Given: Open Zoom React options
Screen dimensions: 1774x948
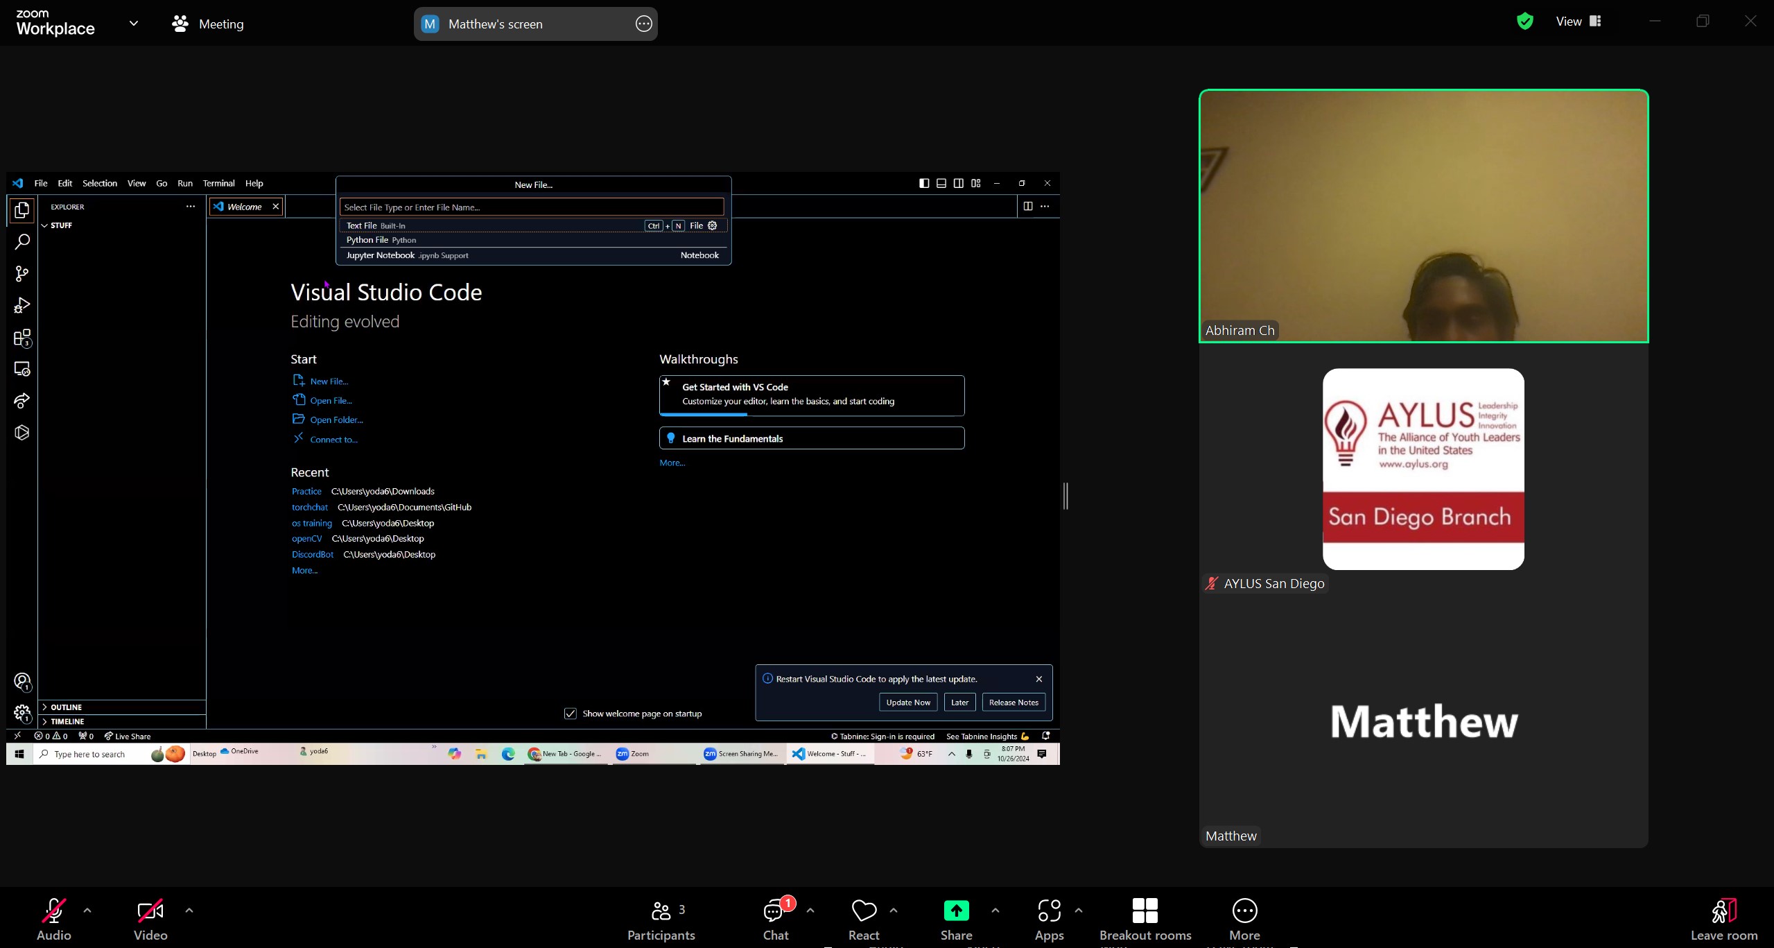Looking at the screenshot, I should point(864,919).
